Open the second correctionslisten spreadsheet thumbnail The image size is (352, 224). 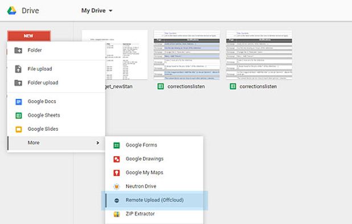coord(259,55)
